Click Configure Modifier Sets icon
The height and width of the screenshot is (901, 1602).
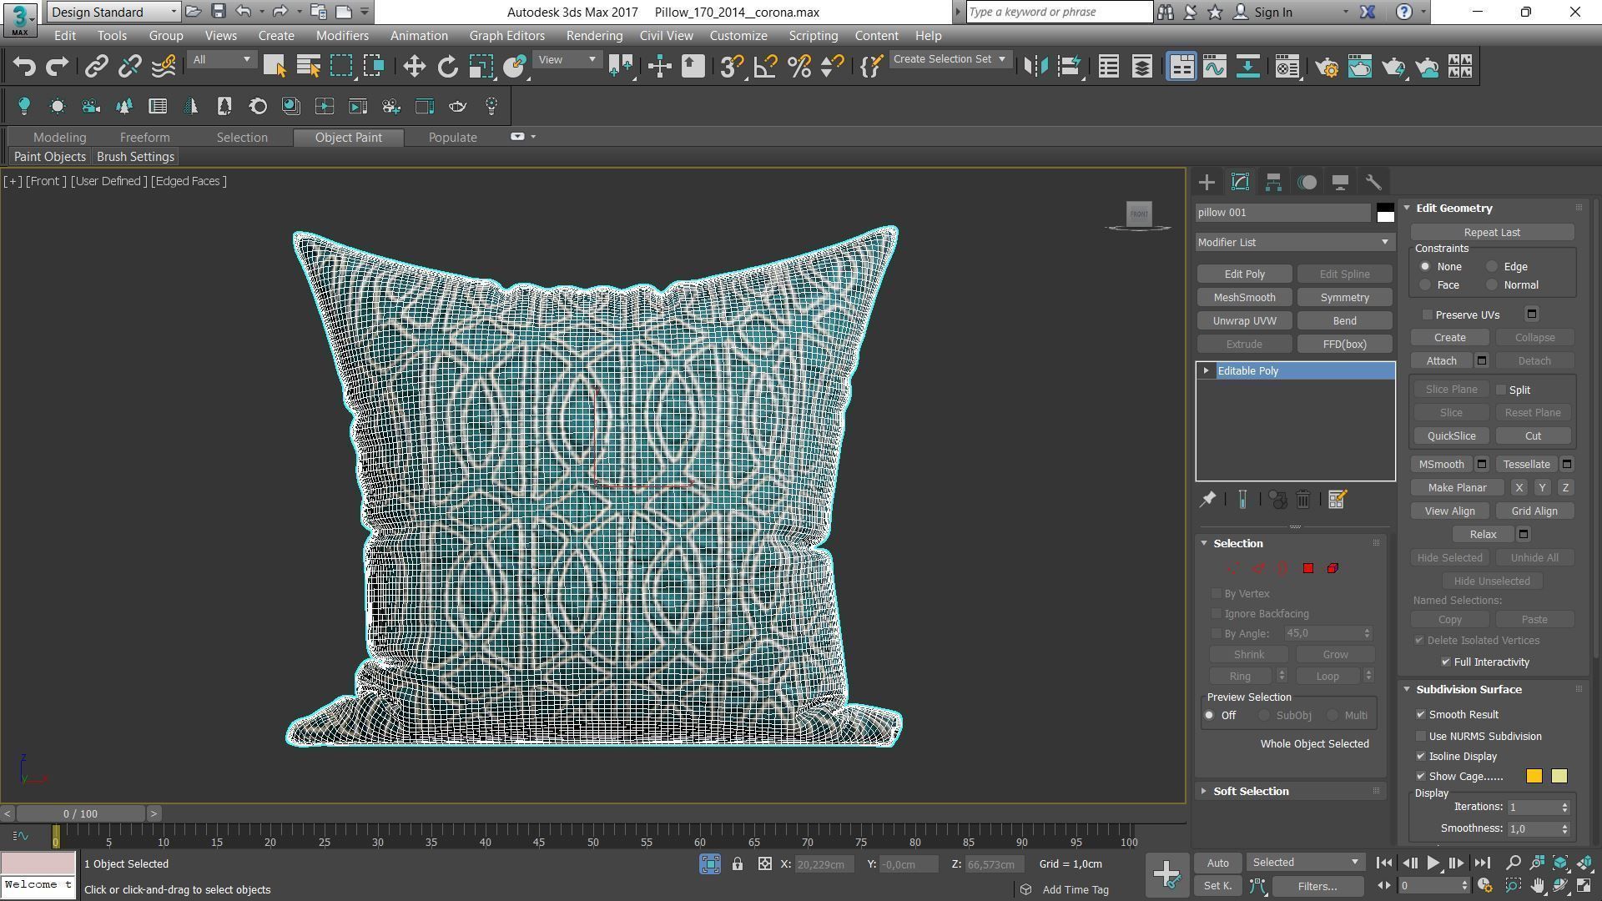click(1337, 500)
